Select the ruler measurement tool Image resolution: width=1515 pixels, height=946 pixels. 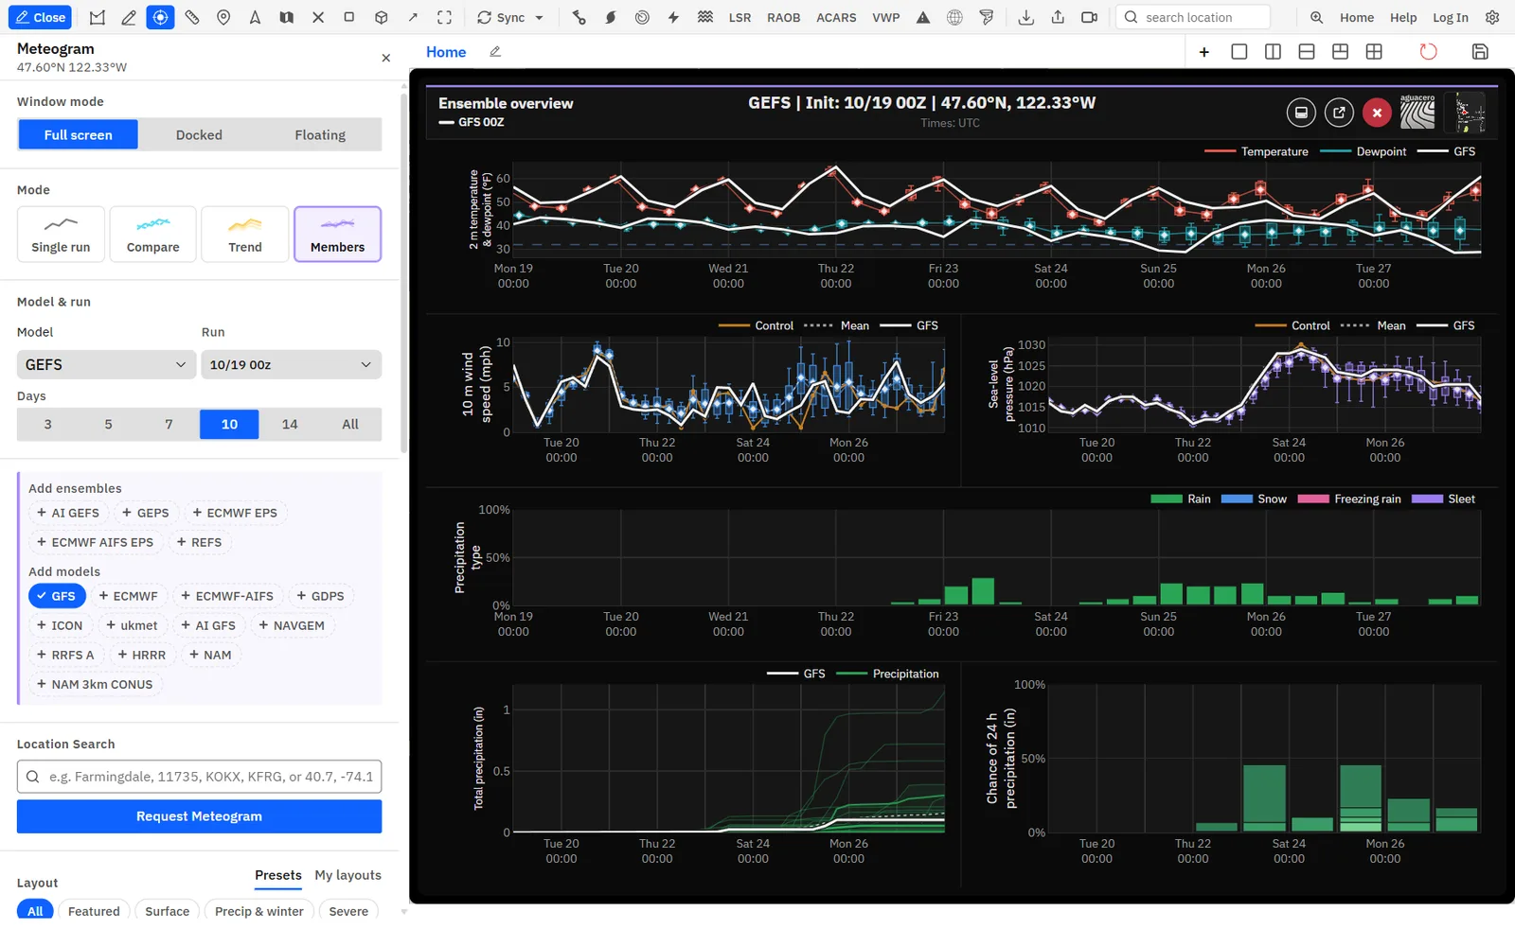pyautogui.click(x=192, y=17)
